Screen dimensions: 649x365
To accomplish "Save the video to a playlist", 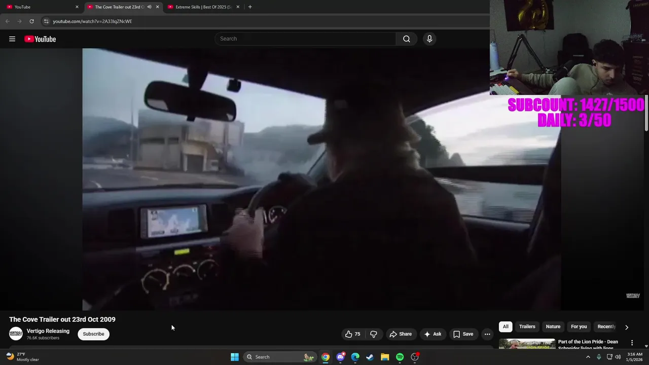I will coord(463,334).
